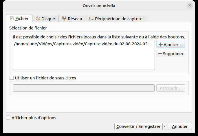The image size is (198, 136).
Task: Open the Disque tab
Action: 45,19
